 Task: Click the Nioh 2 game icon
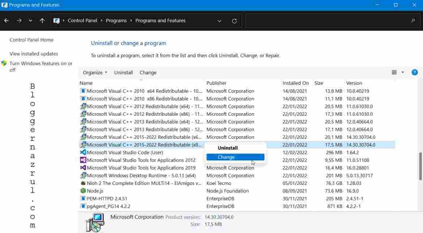pyautogui.click(x=83, y=183)
